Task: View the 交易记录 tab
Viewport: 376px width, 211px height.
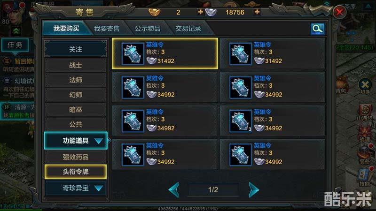Action: click(188, 29)
